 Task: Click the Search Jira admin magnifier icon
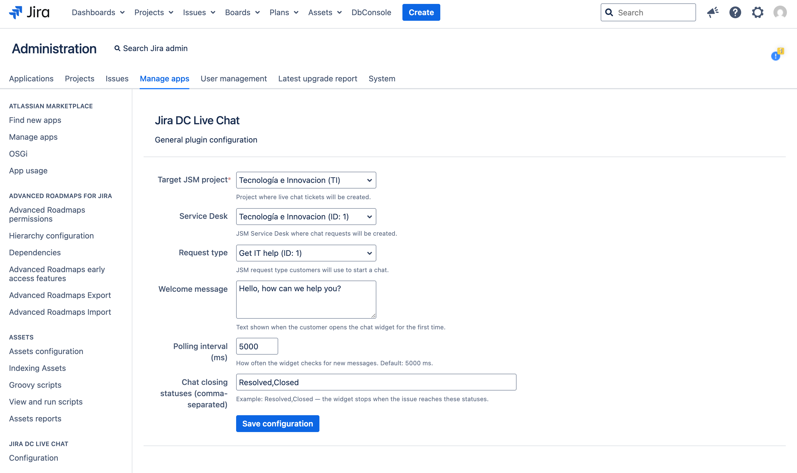pyautogui.click(x=117, y=49)
